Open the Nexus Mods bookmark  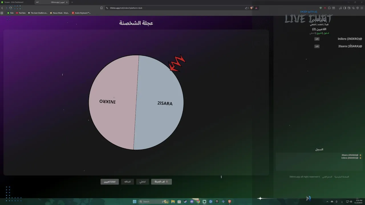click(x=59, y=13)
